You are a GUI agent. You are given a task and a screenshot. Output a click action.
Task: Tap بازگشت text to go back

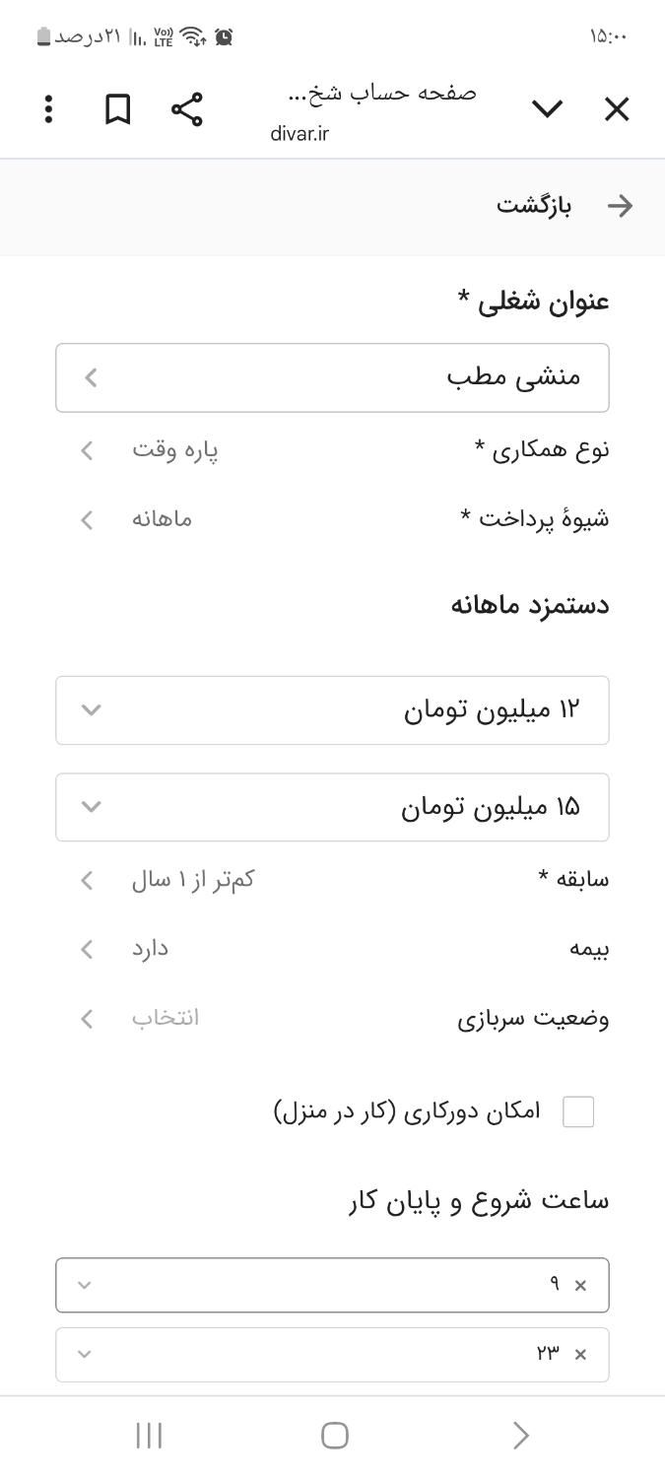534,206
